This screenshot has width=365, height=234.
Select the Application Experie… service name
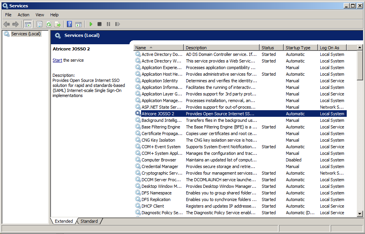162,68
